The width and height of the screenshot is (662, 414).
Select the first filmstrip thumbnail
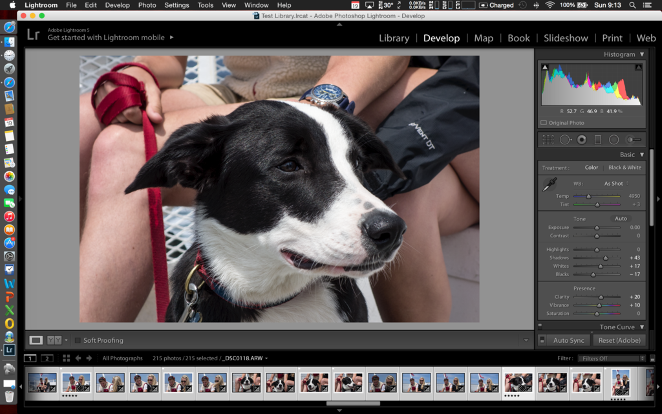tap(42, 382)
